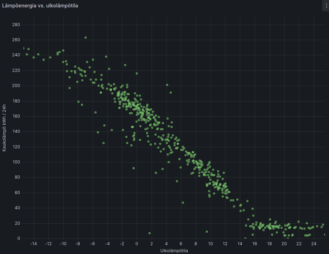The width and height of the screenshot is (329, 254).
Task: Select the isolated low point near 2 degrees
Action: (x=149, y=233)
